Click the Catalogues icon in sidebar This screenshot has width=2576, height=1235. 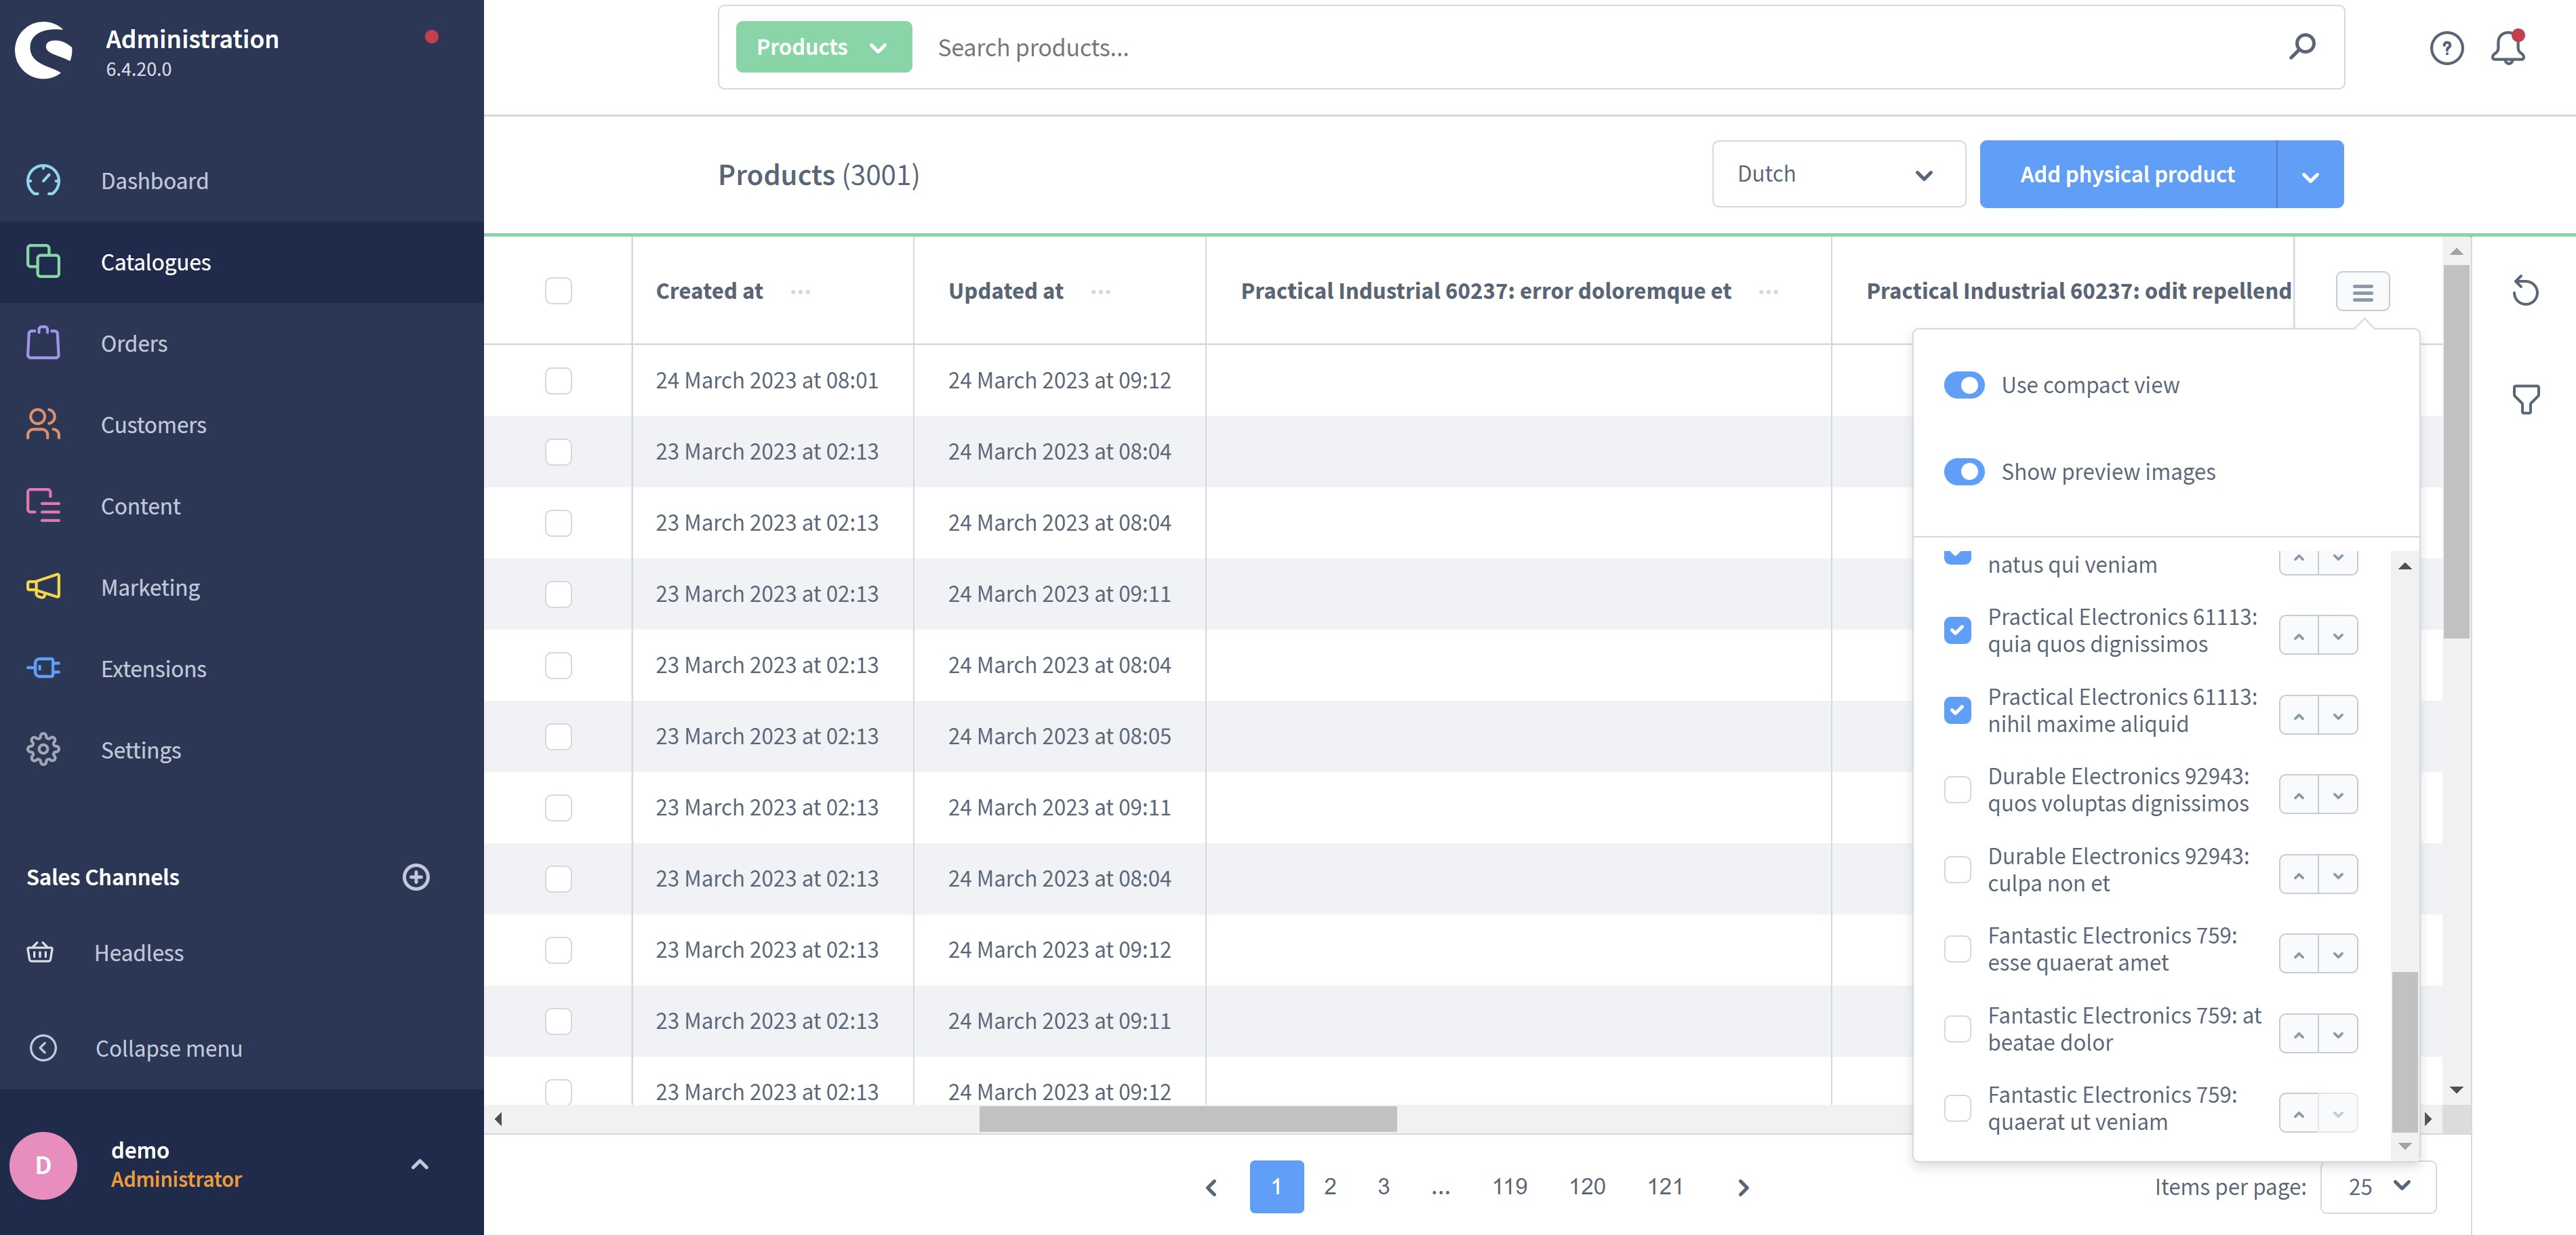(x=43, y=262)
